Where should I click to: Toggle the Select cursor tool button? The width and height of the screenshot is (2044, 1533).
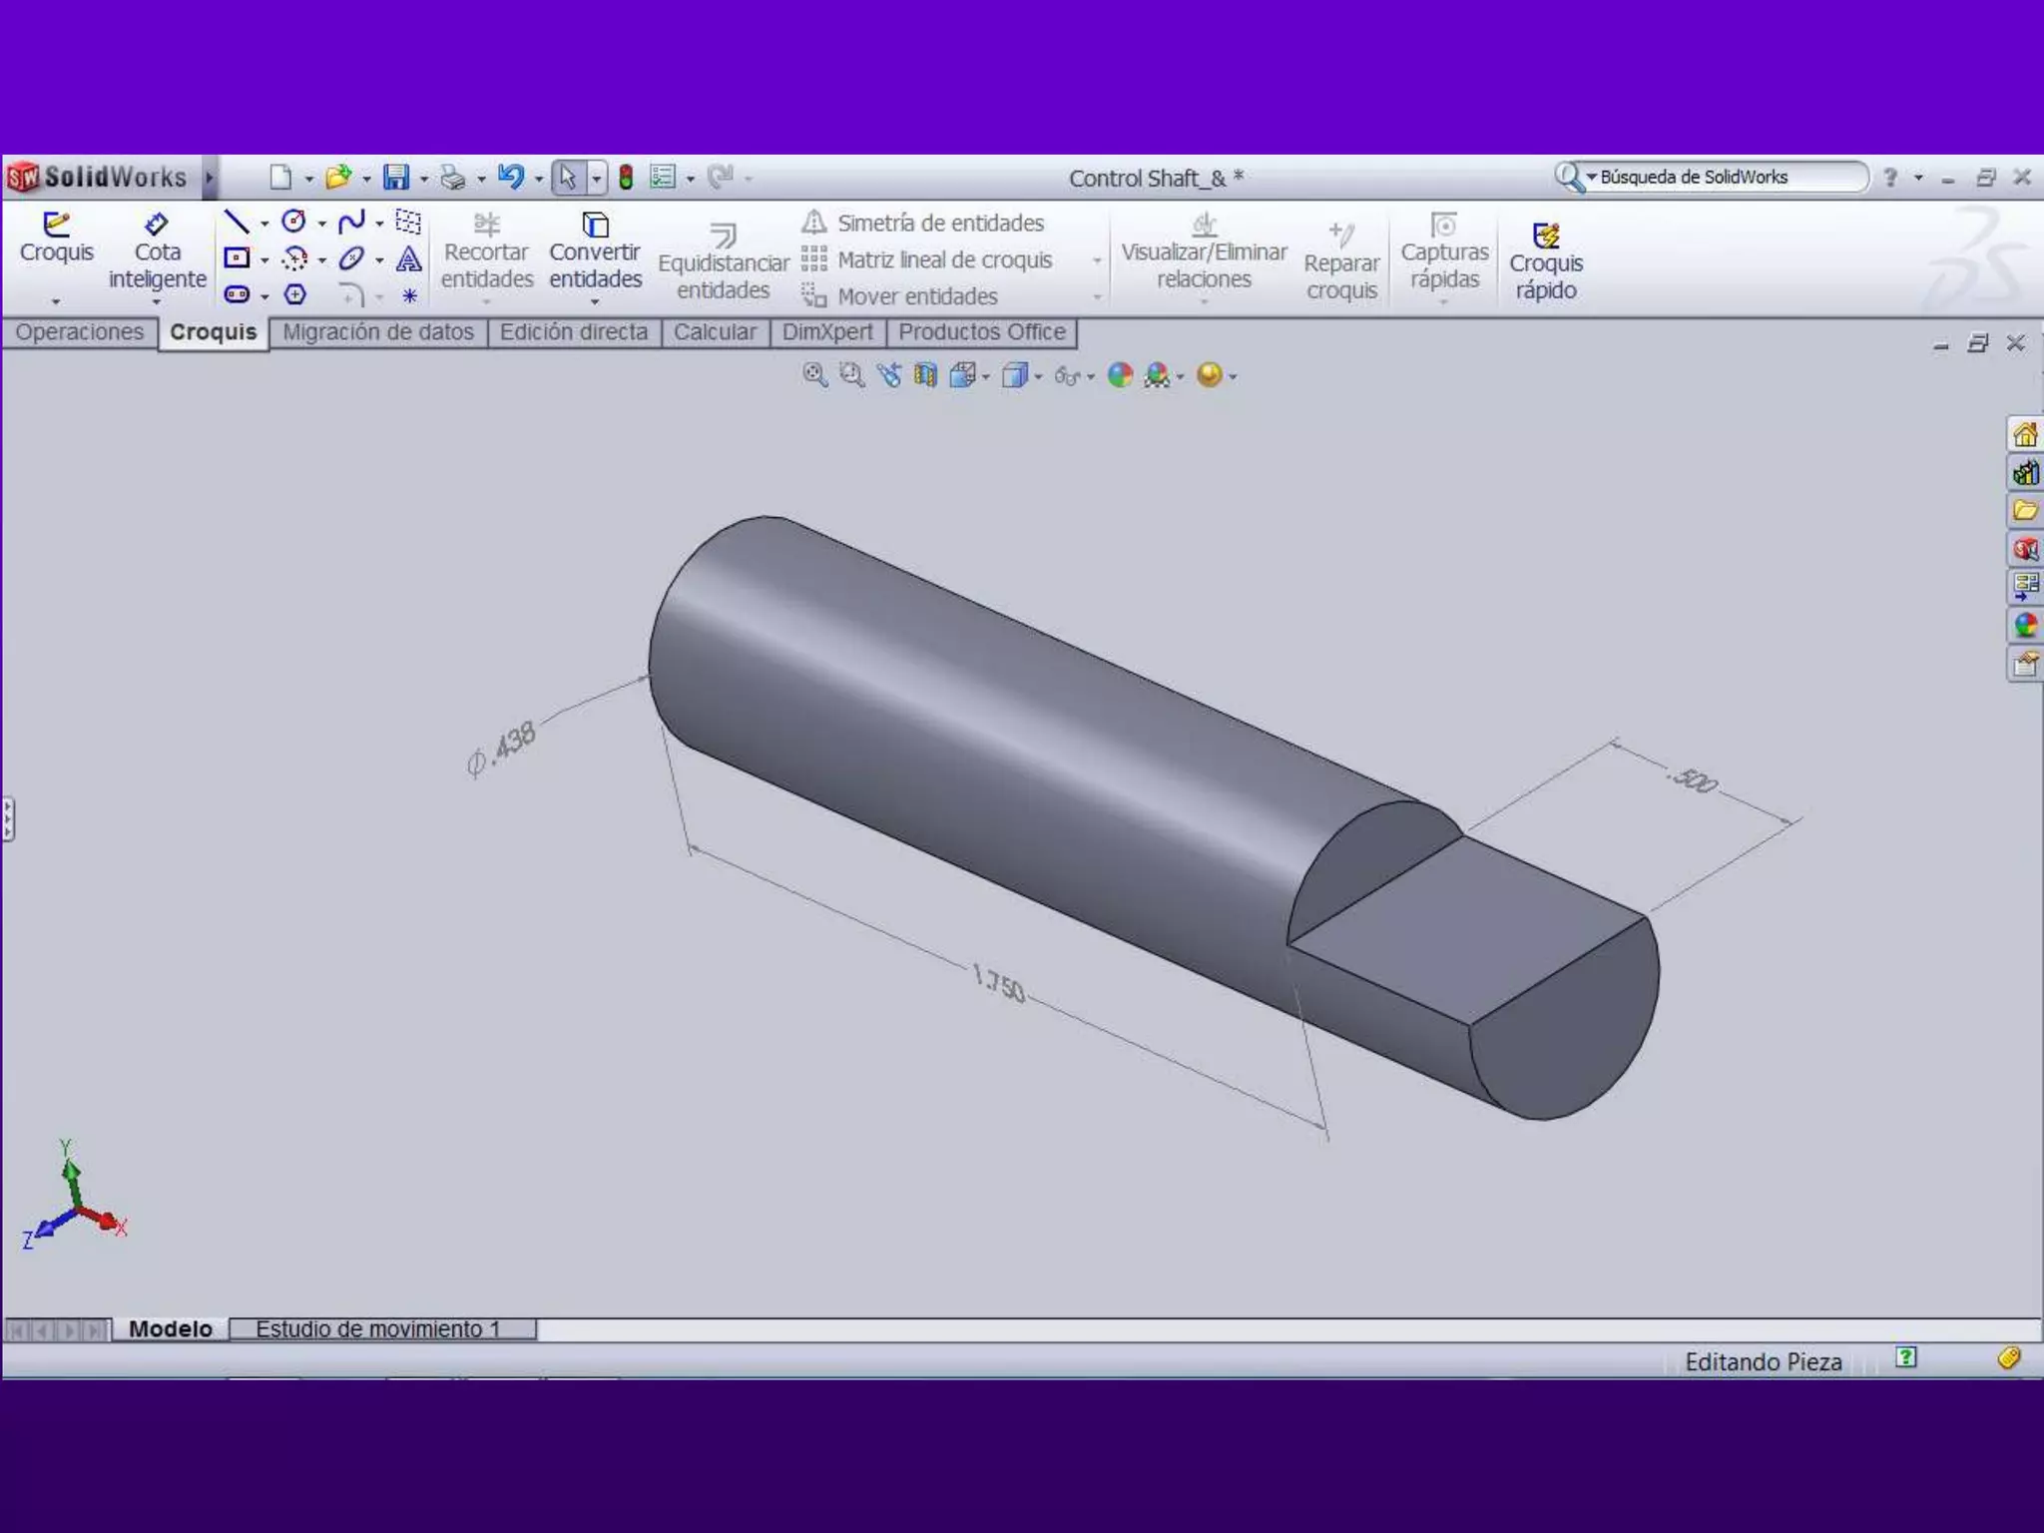click(x=568, y=178)
